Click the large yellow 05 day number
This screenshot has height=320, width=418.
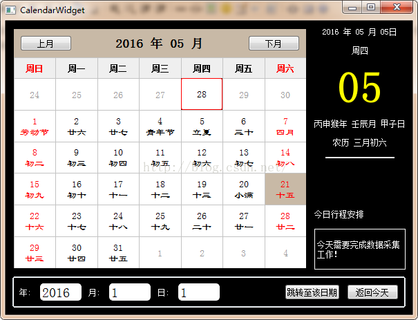click(360, 87)
